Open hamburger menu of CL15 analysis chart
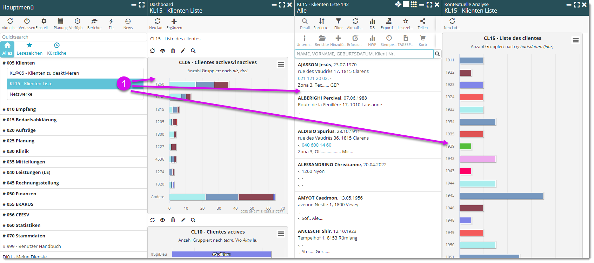 coord(576,40)
